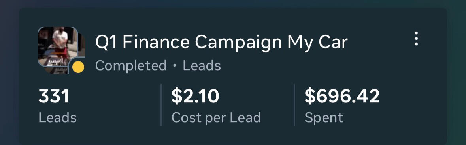
Task: Click person in white shirt in thumbnail
Action: (x=60, y=38)
